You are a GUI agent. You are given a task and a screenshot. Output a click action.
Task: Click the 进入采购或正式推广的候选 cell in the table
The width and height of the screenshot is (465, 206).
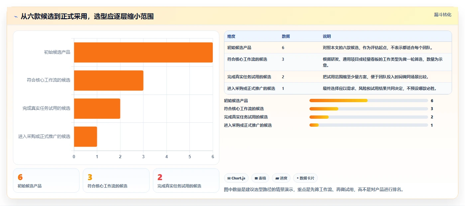[x=251, y=89]
